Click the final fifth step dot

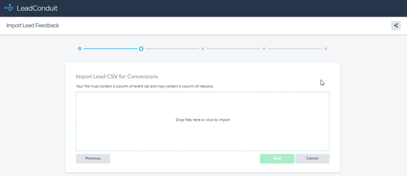(x=326, y=49)
